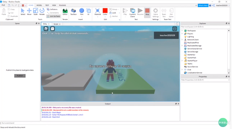Switch to the PLUGINS ribbon tab

62,5
